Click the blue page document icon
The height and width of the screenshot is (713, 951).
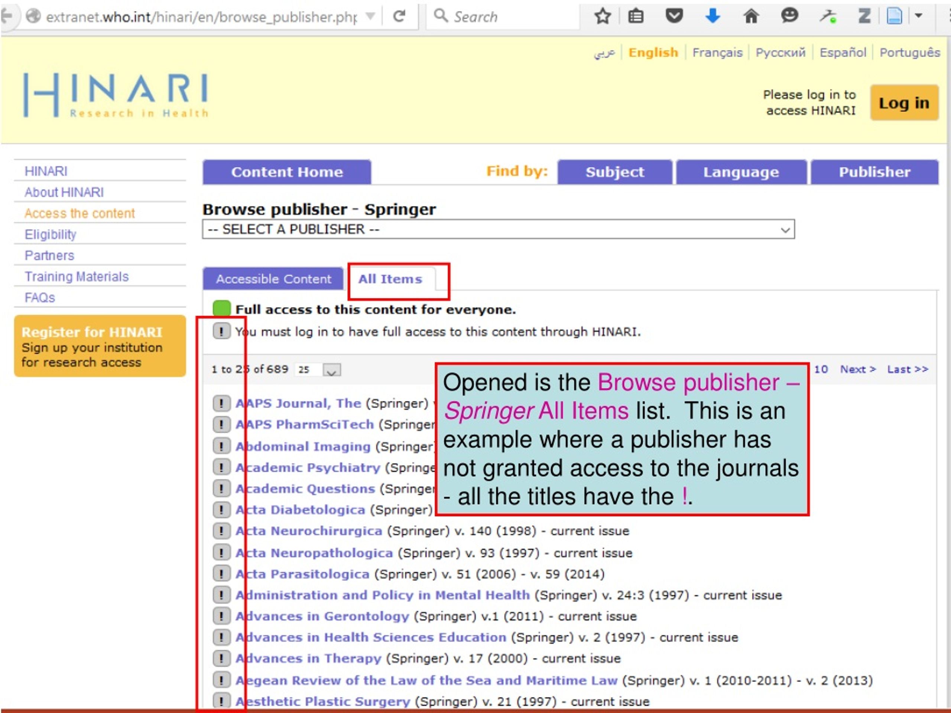tap(894, 16)
